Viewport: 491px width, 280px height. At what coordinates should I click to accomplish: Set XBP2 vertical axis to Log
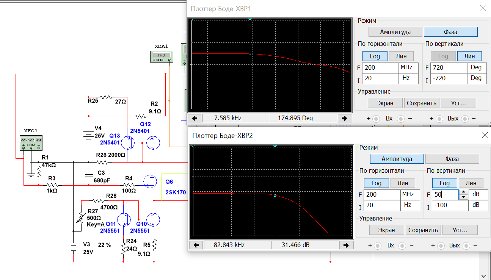444,183
